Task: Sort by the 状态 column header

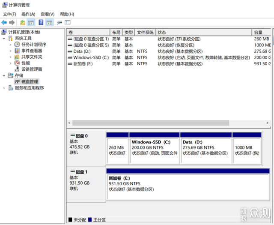Action: [x=204, y=33]
